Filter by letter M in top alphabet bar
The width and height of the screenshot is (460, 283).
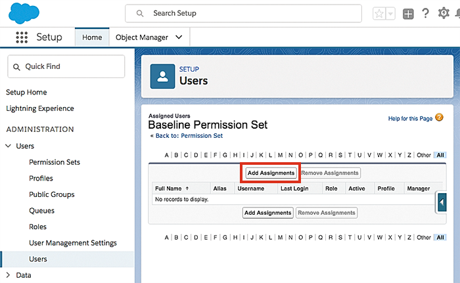280,155
